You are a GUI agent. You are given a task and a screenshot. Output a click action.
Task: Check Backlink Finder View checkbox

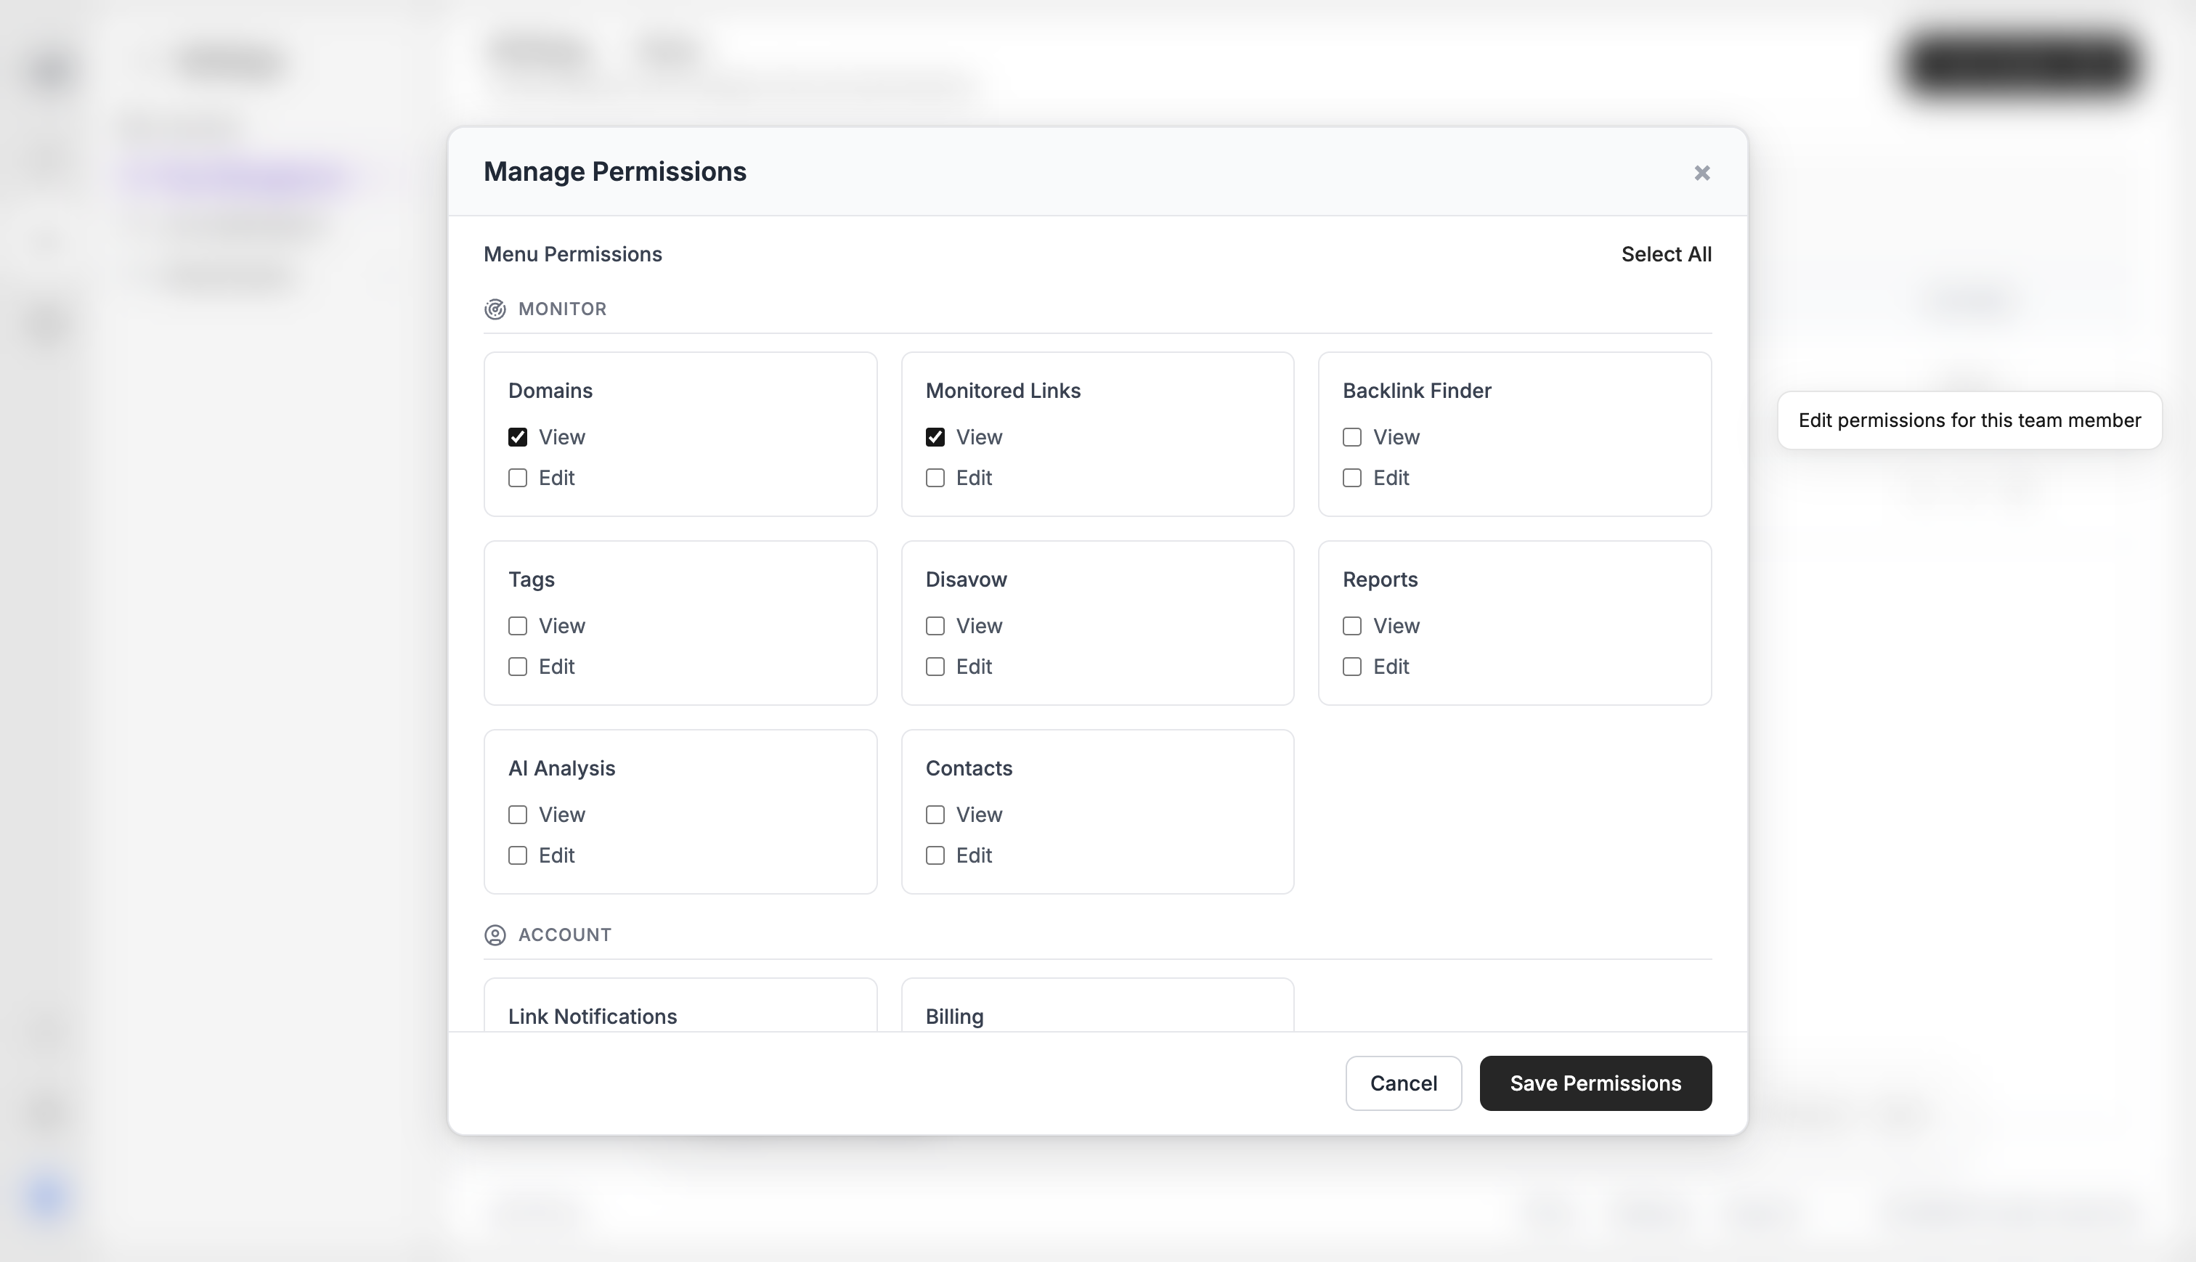1352,437
